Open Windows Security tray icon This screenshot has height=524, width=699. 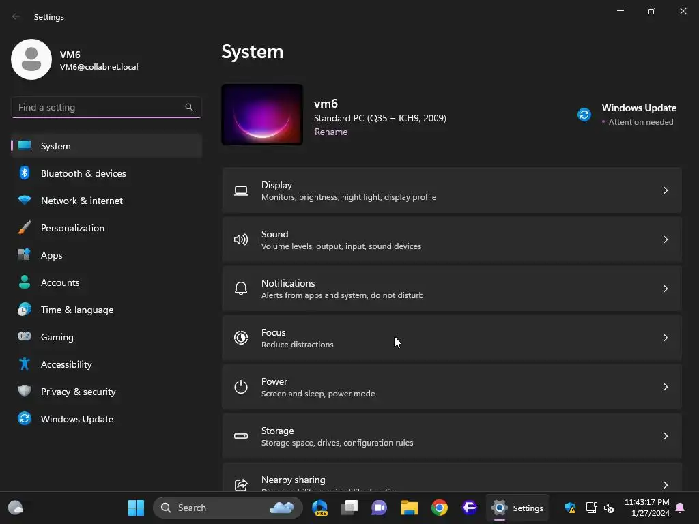[570, 508]
